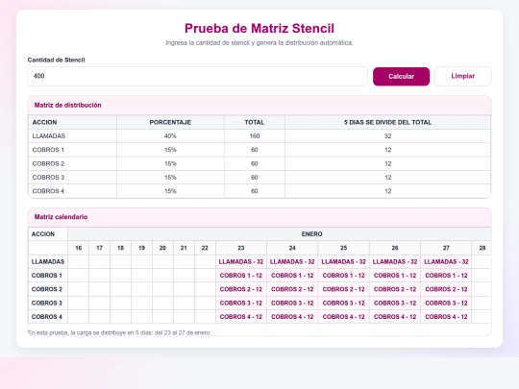Click day 20 in calendar header
519x389 pixels.
coord(162,248)
